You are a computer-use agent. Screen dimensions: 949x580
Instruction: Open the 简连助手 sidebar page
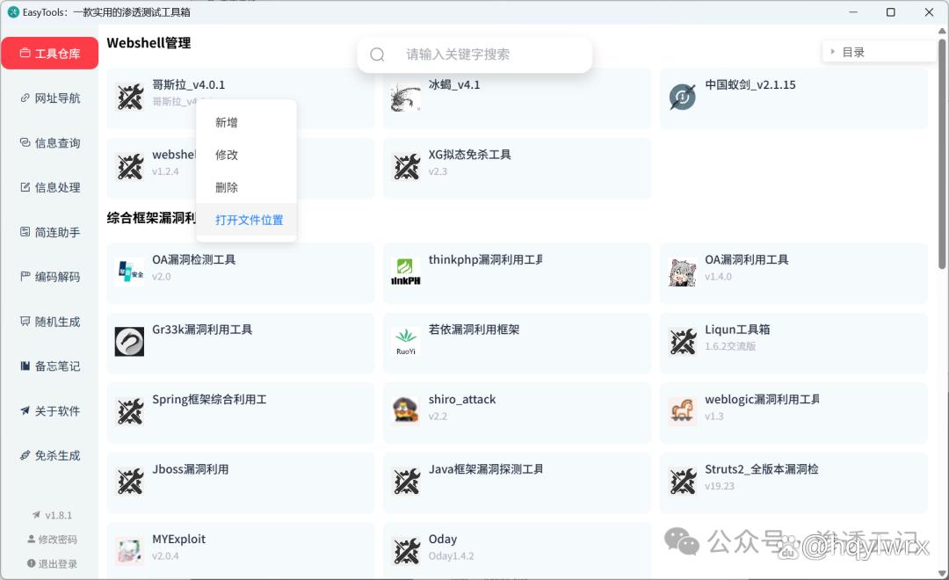[49, 233]
